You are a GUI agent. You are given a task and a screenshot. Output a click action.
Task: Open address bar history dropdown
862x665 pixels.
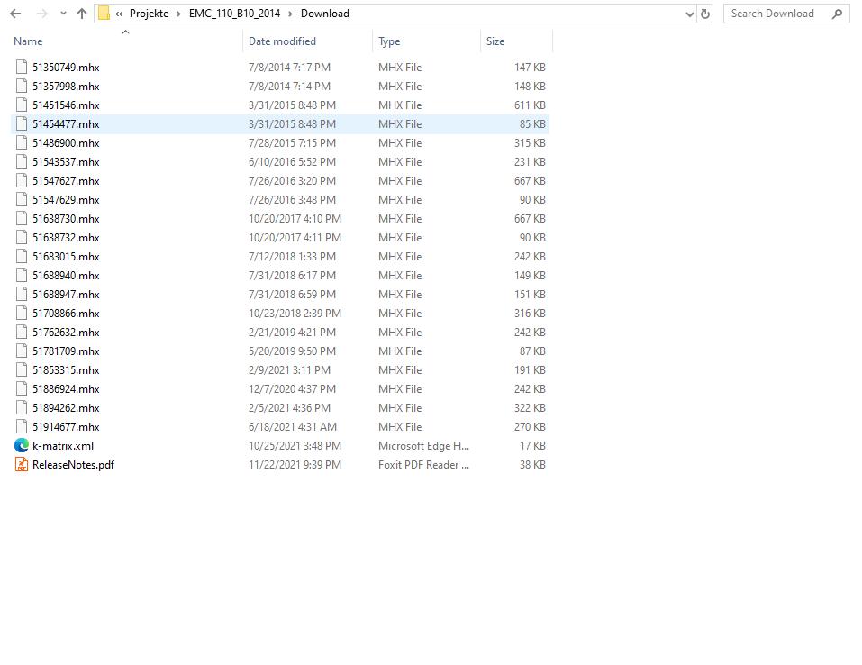click(689, 14)
